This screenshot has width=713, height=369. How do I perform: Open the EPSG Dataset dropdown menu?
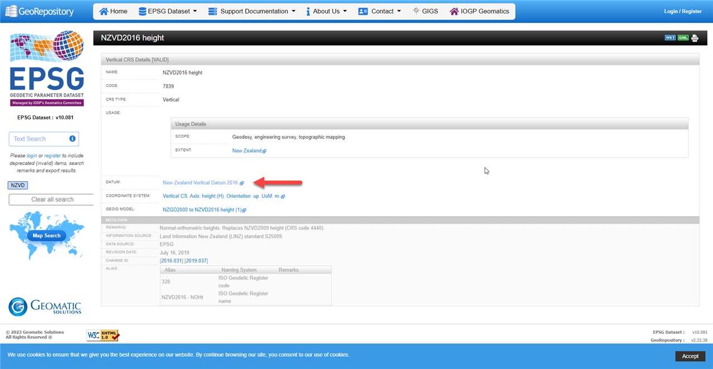(x=168, y=11)
